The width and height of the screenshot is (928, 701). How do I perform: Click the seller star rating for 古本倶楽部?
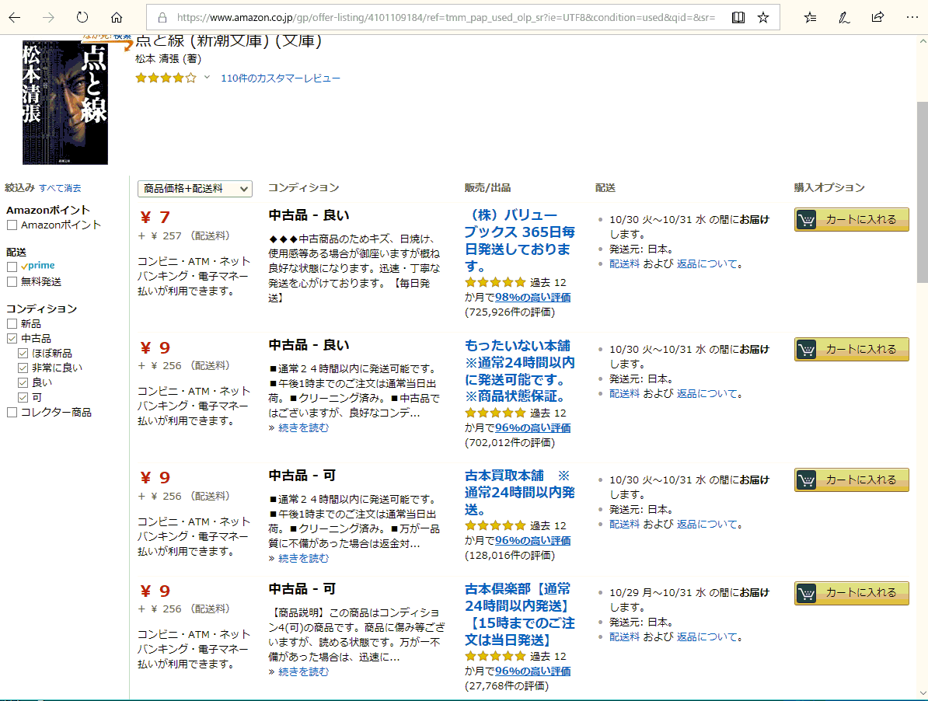(495, 656)
